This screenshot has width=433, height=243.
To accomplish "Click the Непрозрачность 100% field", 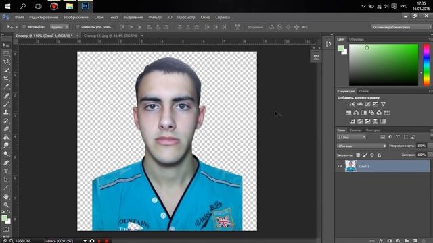I will coord(421,146).
